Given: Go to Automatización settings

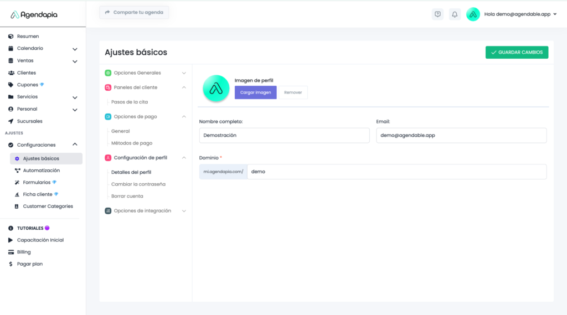Looking at the screenshot, I should (x=41, y=171).
